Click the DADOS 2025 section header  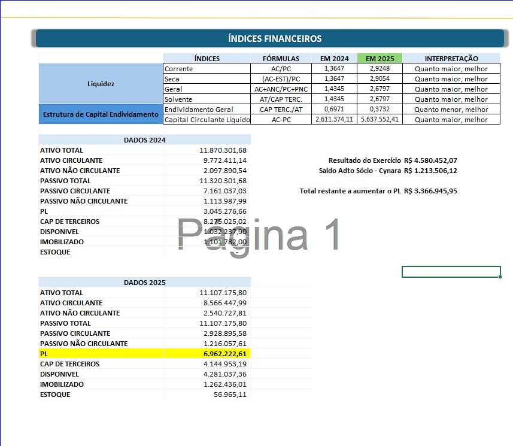click(144, 283)
